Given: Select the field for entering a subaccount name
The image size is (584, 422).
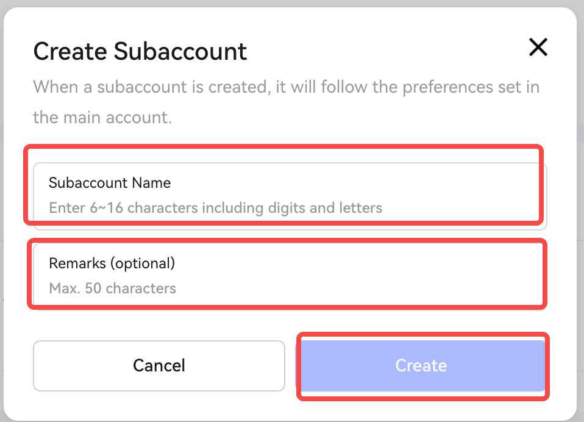Looking at the screenshot, I should [290, 196].
